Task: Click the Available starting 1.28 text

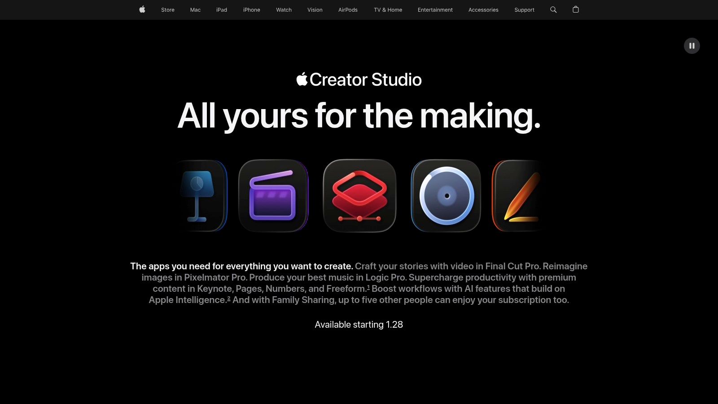Action: [359, 324]
